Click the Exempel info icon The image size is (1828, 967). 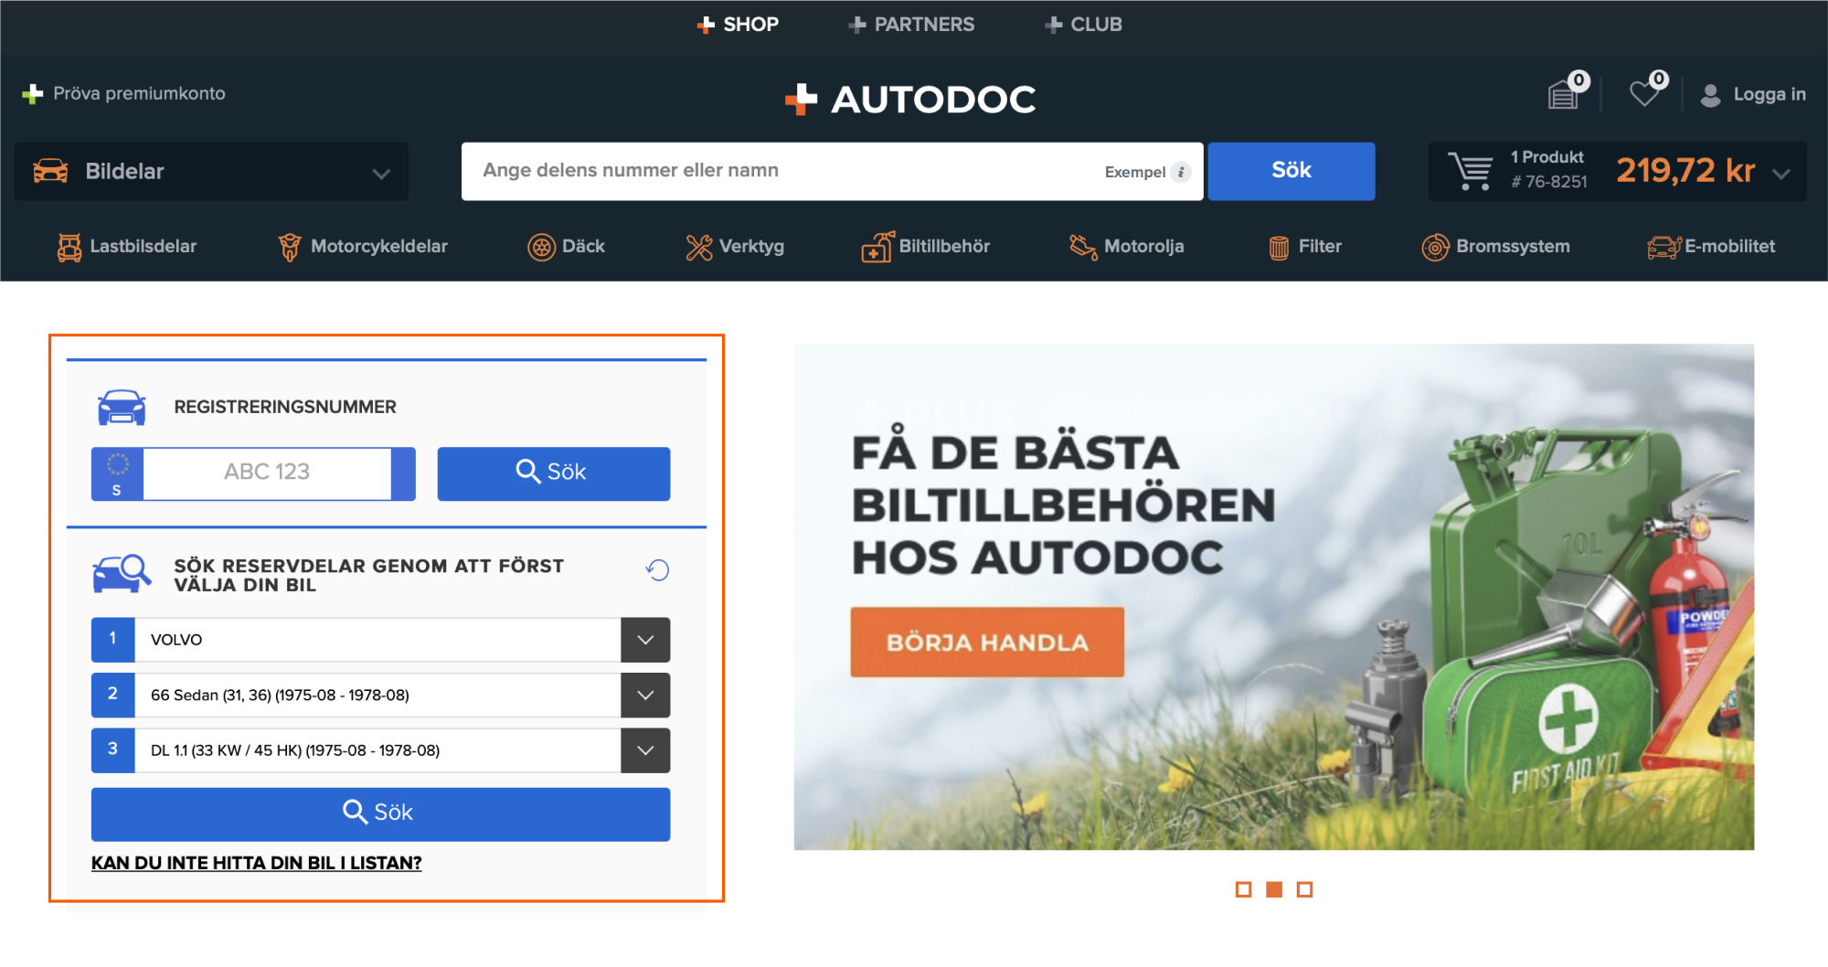click(1181, 172)
